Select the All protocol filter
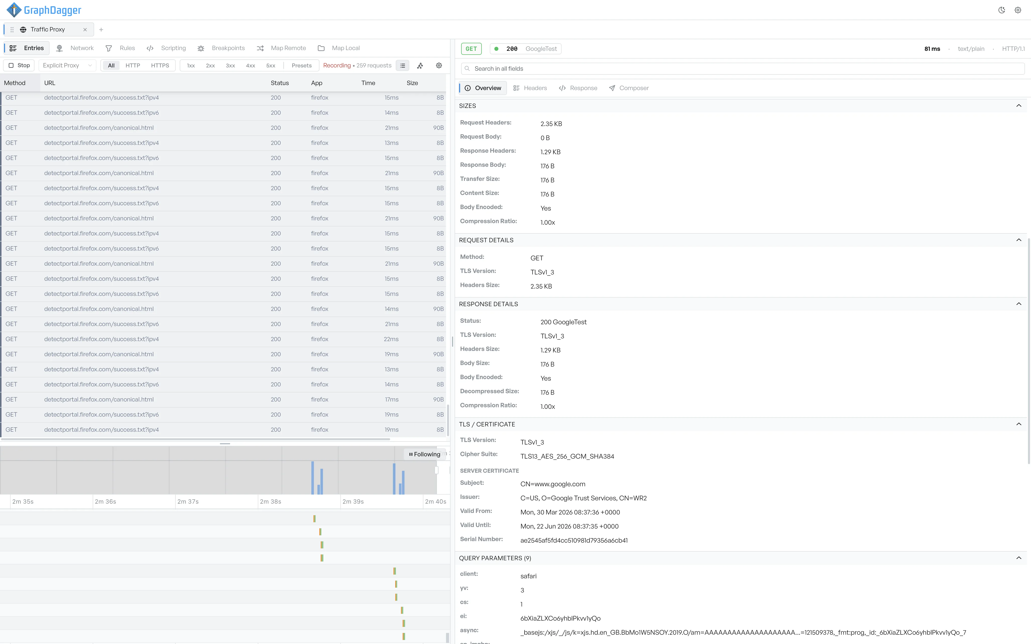 [111, 65]
